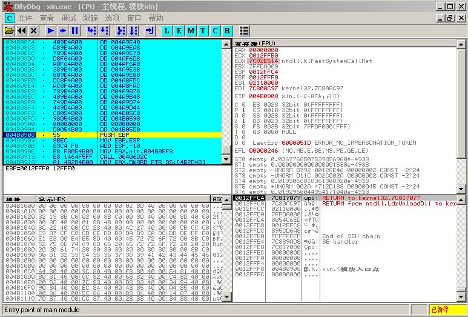Image resolution: width=468 pixels, height=317 pixels.
Task: Click the Trace into toolbar icon
Action: [x=121, y=30]
